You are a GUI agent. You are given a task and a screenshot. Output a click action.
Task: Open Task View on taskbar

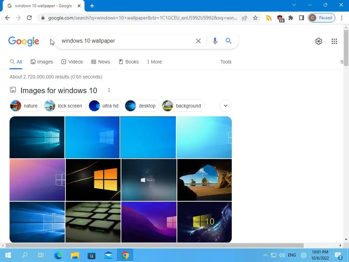coord(41,255)
